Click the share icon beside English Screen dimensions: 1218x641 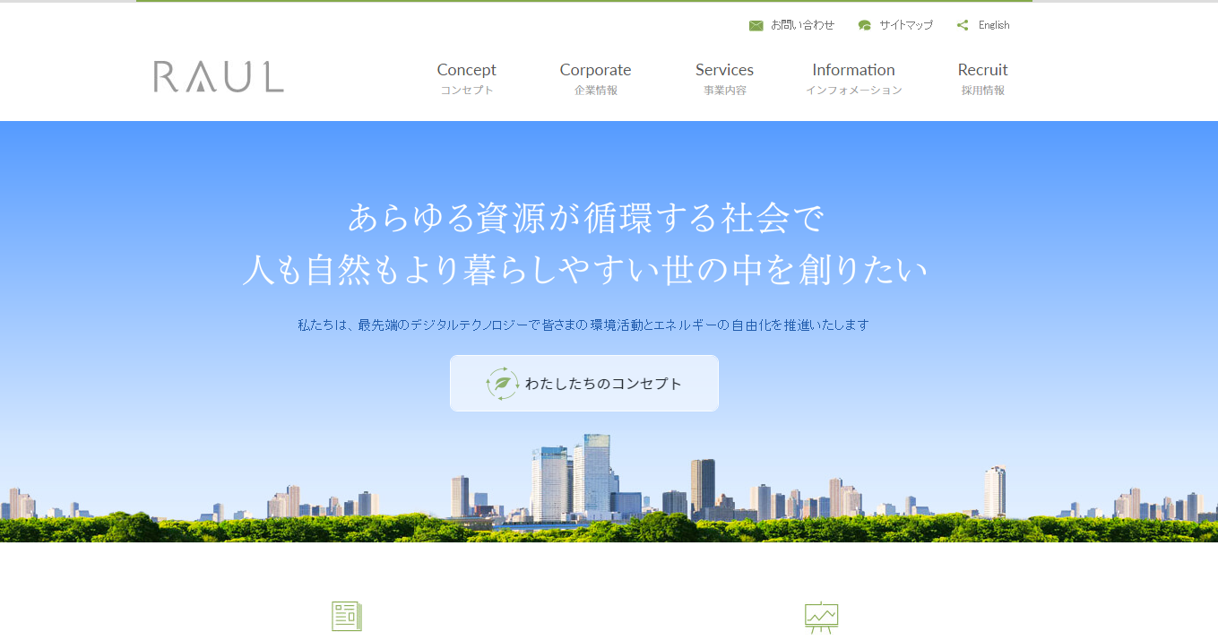coord(963,25)
